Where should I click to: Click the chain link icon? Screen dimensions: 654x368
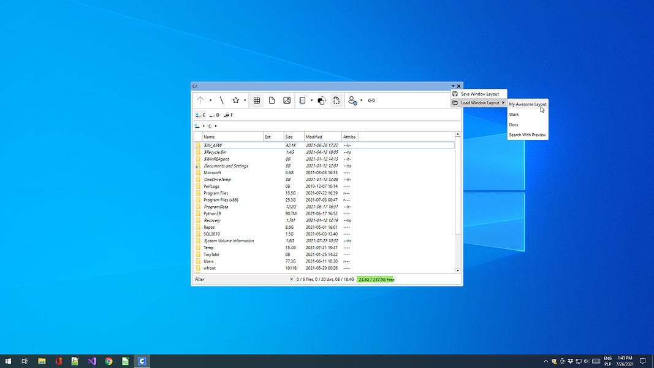pyautogui.click(x=371, y=101)
